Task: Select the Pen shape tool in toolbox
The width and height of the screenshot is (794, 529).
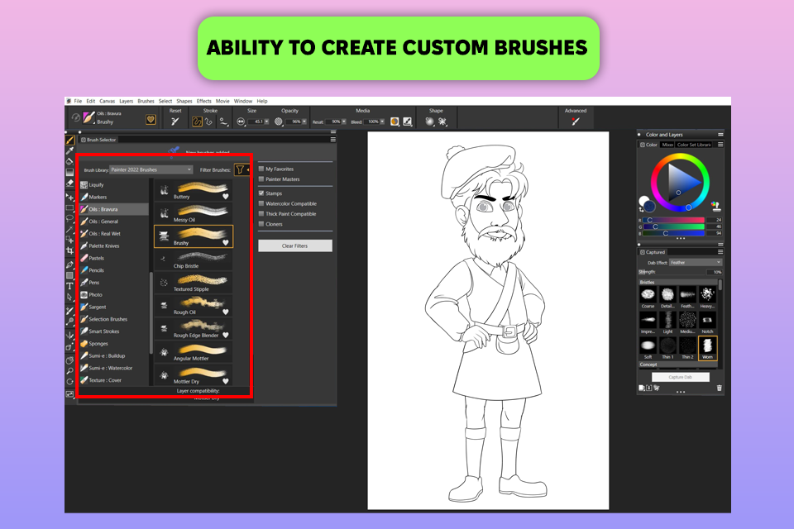Action: coord(69,264)
